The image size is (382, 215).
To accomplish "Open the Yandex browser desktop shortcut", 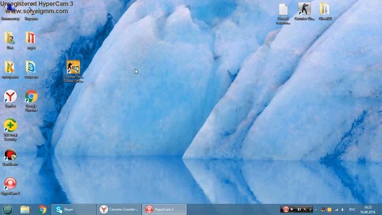I will coord(10,99).
